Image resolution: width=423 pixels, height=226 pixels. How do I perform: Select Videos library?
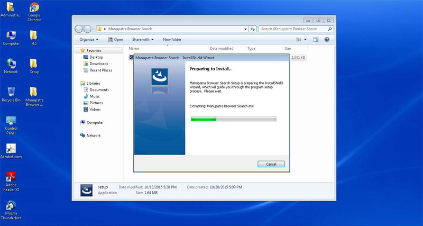[x=92, y=110]
